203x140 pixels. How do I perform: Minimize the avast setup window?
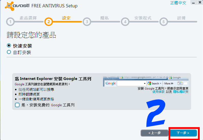click(x=193, y=3)
